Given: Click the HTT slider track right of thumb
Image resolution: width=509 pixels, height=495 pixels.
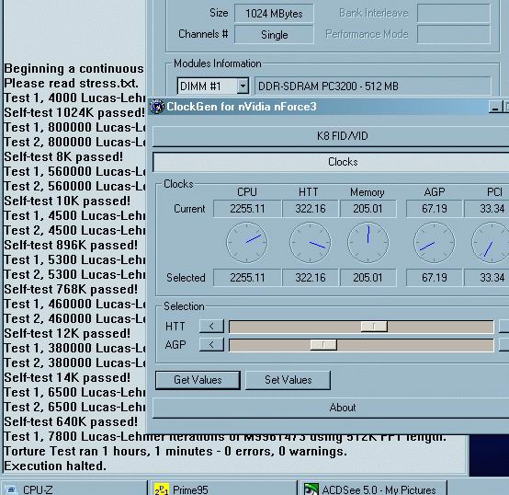Looking at the screenshot, I should click(x=440, y=327).
